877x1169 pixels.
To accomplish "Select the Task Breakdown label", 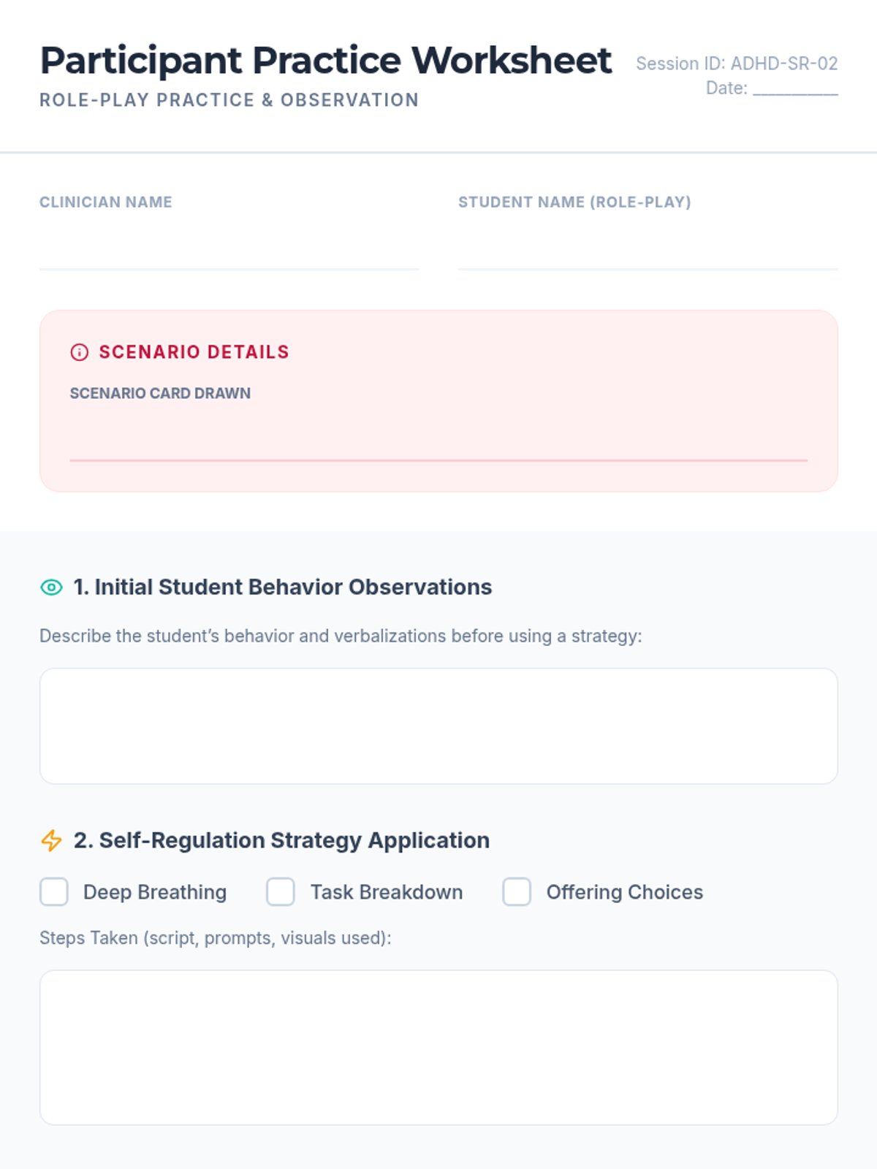I will pyautogui.click(x=387, y=892).
